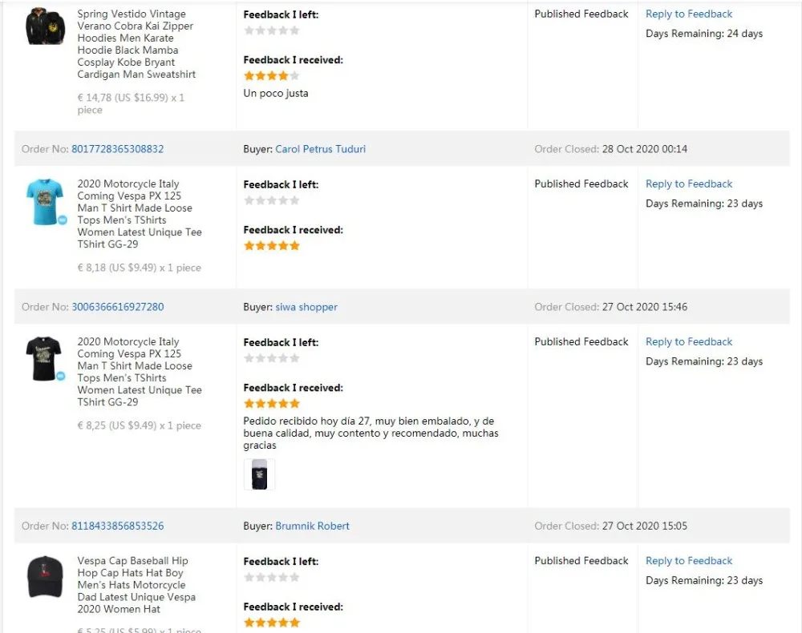View buyer Carol Petrus Tuduri's profile
802x633 pixels.
point(320,149)
